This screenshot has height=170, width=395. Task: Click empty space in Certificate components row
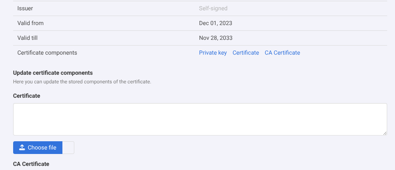coord(345,53)
